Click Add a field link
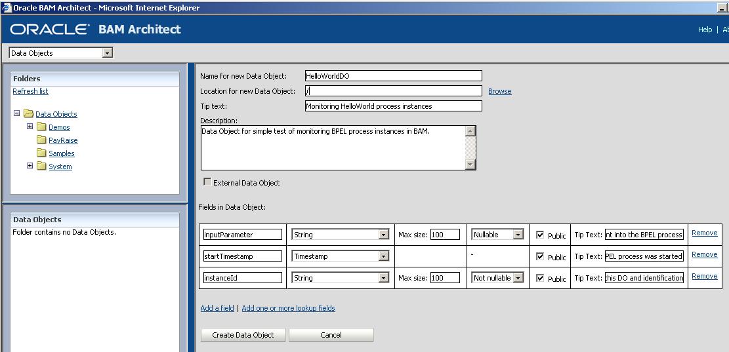 [x=217, y=308]
